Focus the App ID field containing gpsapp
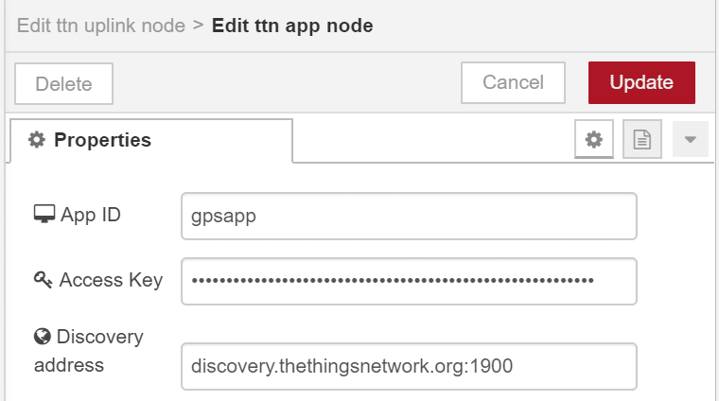 [409, 216]
